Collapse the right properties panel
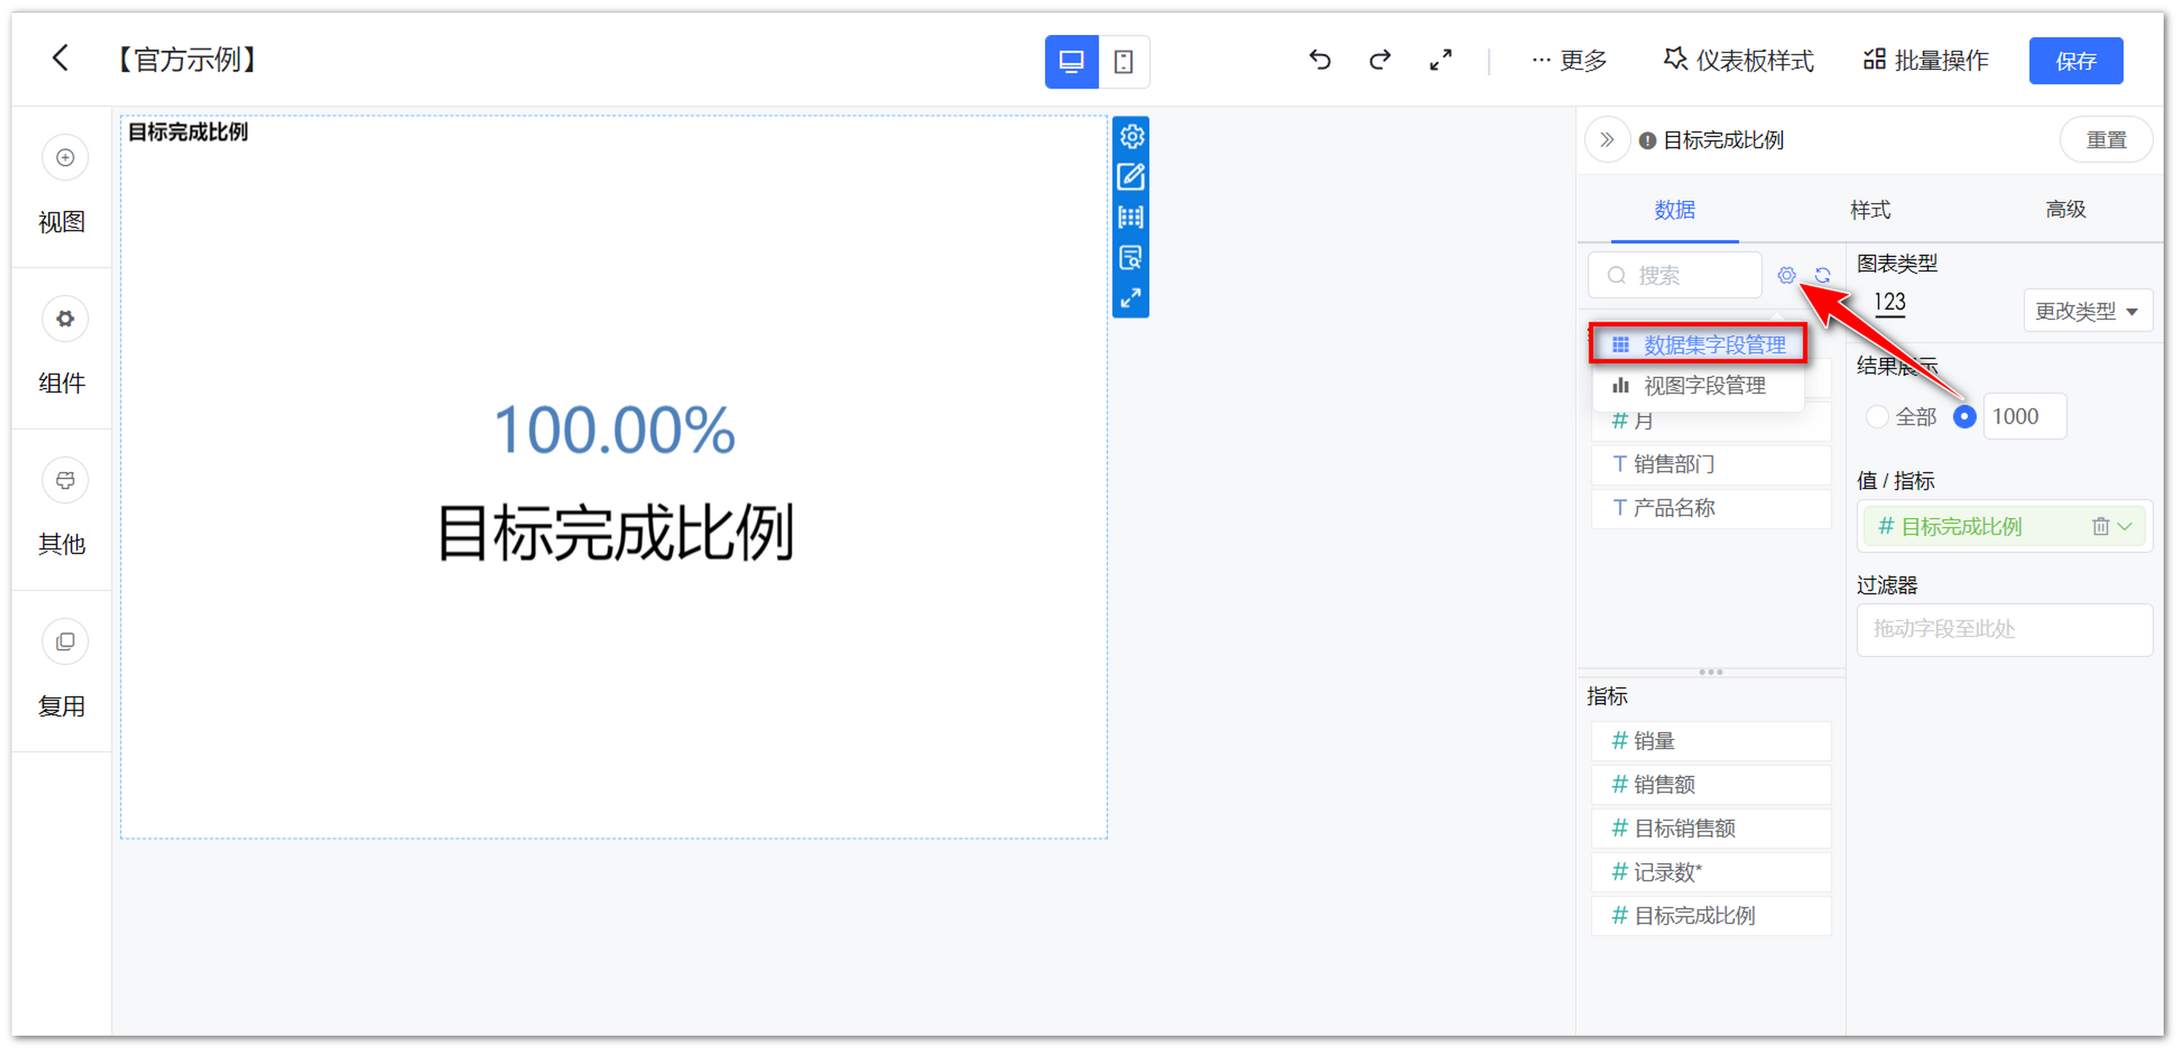 click(1607, 139)
